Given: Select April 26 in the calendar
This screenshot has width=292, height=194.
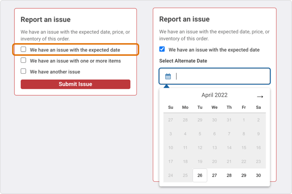Looking at the screenshot, I should 200,175.
